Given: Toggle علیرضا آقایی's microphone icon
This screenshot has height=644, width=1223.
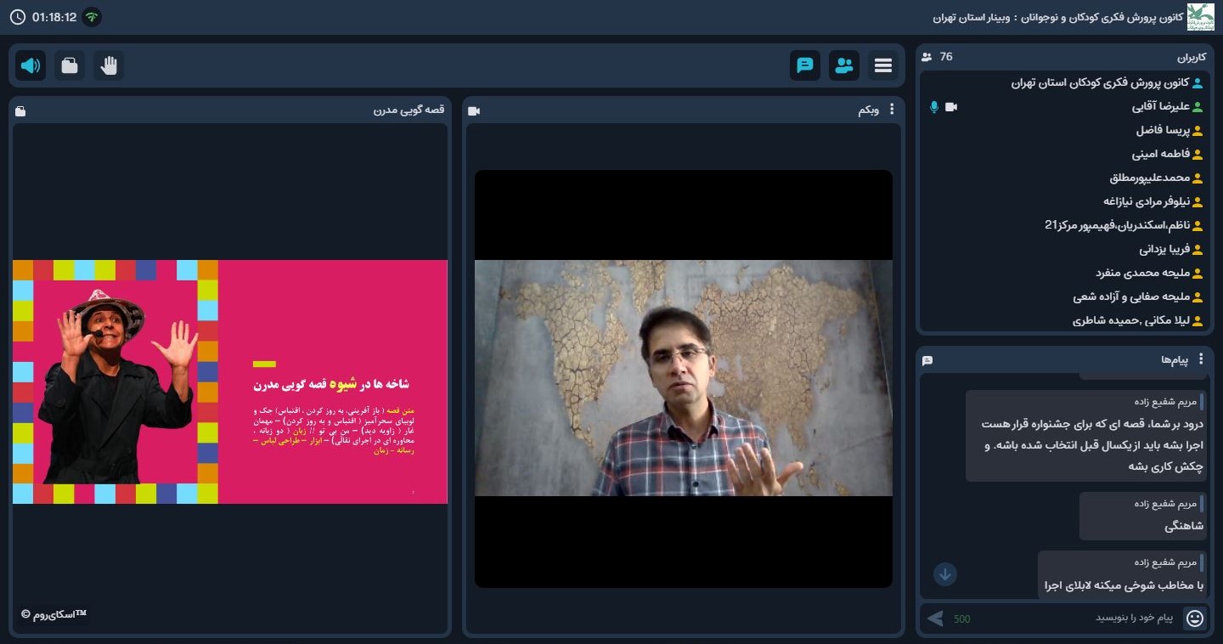Looking at the screenshot, I should coord(934,107).
